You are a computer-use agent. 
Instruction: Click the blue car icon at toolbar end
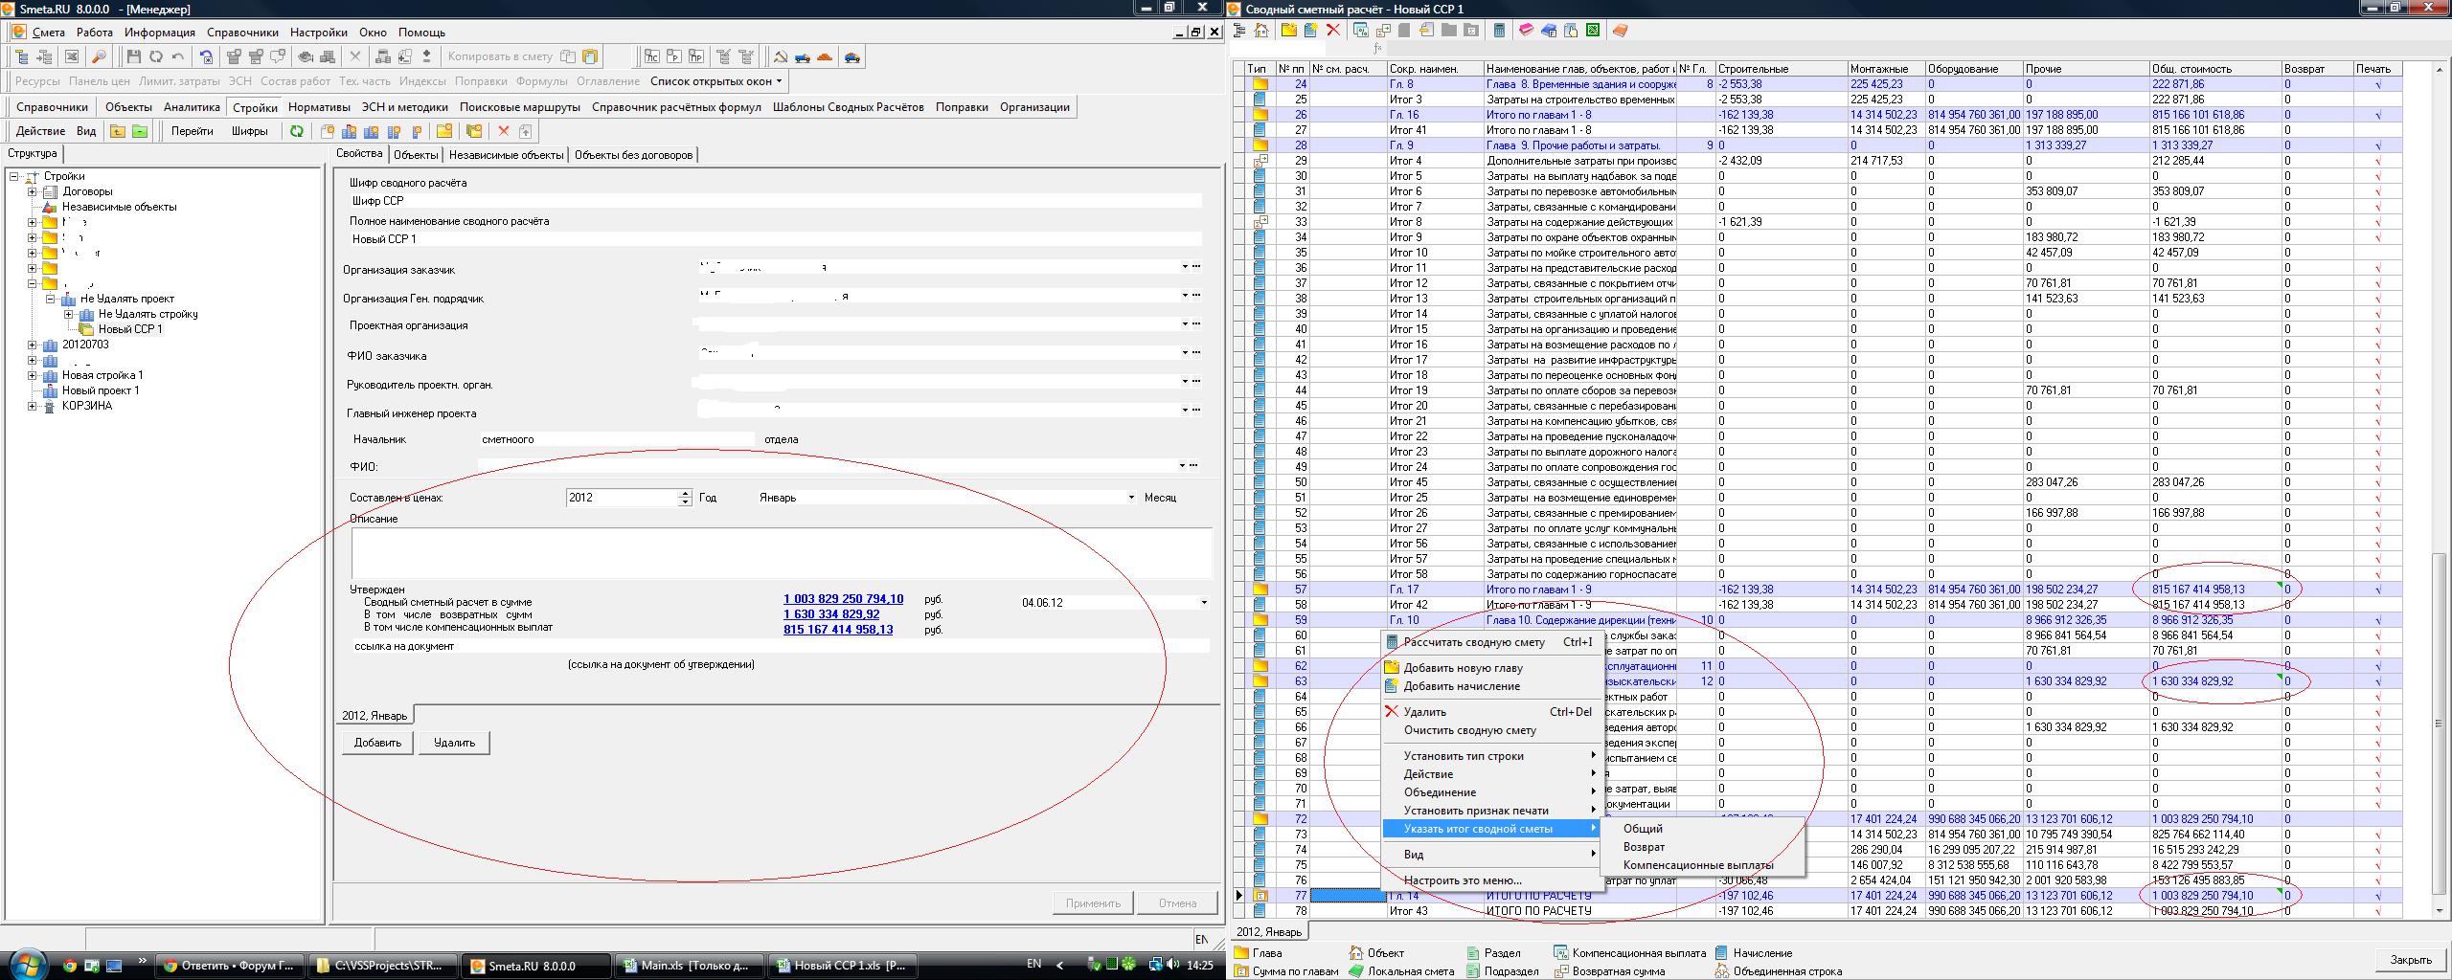(x=851, y=56)
